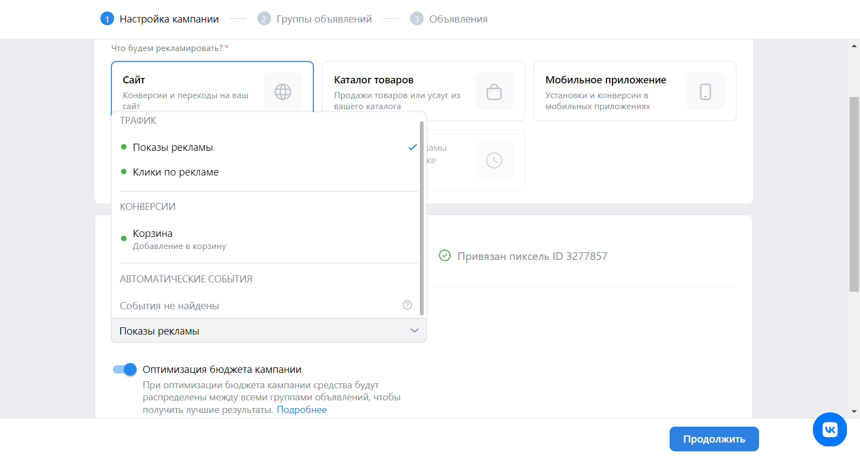The width and height of the screenshot is (860, 459).
Task: Click the step 1 circle icon
Action: [x=106, y=19]
